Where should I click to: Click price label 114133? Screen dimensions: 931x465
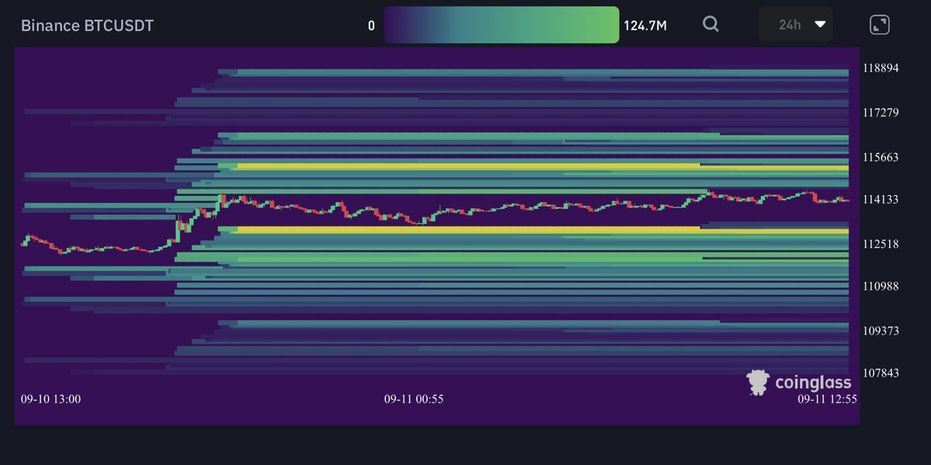881,199
